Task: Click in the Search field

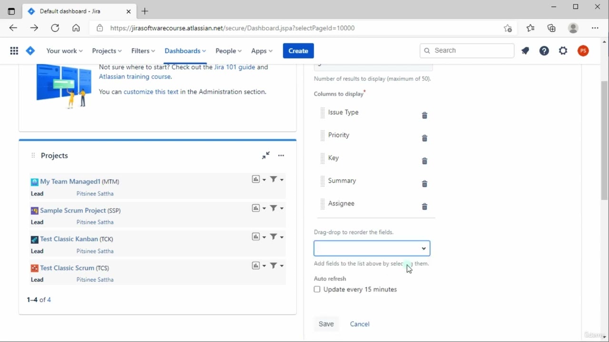Action: [x=467, y=50]
